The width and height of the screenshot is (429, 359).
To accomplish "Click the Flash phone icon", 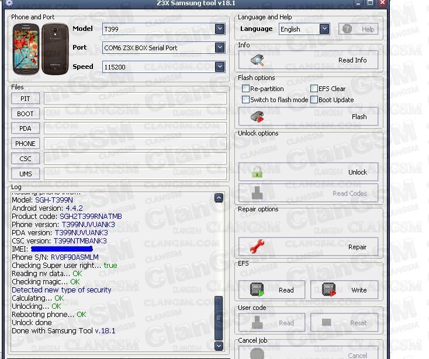I will [257, 117].
